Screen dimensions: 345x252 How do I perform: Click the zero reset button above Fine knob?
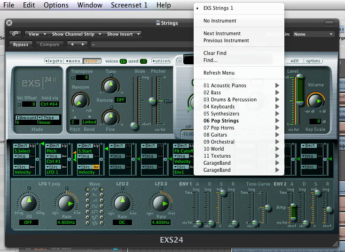pos(111,107)
